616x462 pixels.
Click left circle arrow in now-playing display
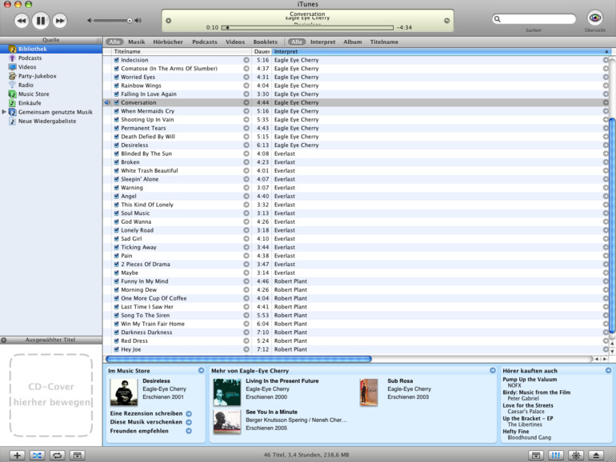pos(169,21)
